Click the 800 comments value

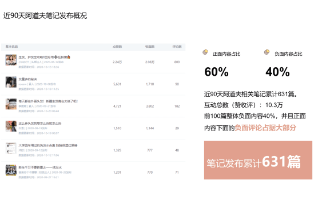177,62
